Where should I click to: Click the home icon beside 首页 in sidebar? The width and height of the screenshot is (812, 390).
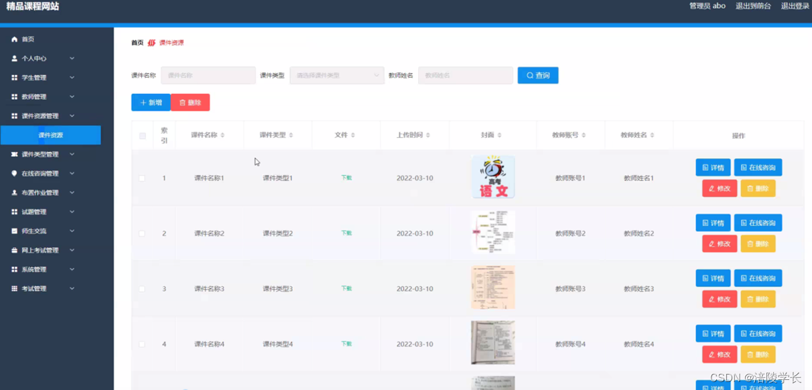pyautogui.click(x=15, y=40)
